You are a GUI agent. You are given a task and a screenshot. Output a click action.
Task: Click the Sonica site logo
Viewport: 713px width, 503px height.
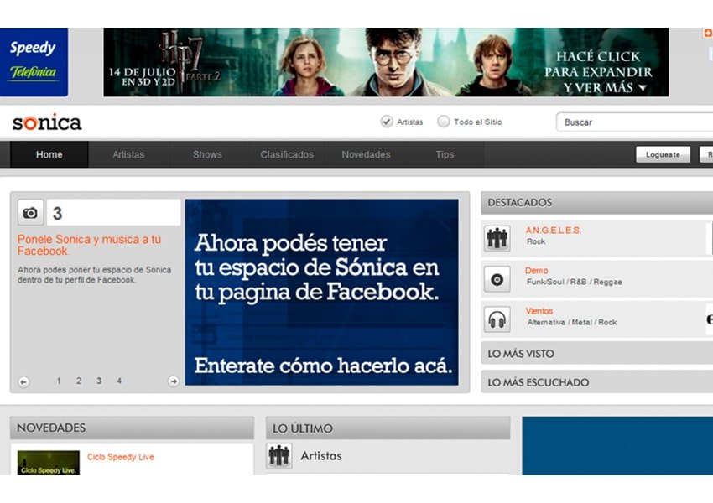[47, 122]
